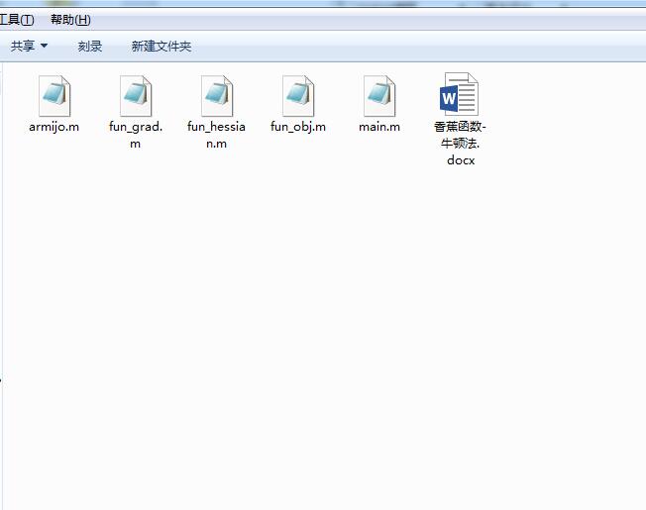Open the 共享 dropdown
Viewport: 646px width, 510px height.
click(29, 46)
